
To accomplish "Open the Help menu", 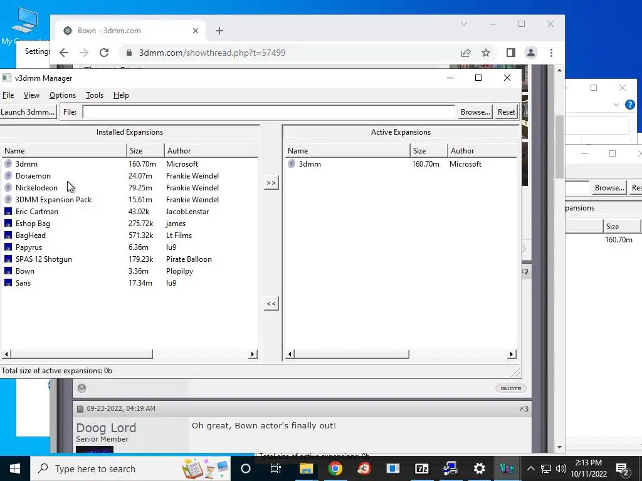I will (x=121, y=95).
